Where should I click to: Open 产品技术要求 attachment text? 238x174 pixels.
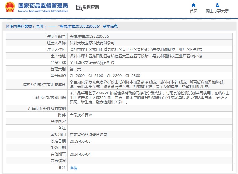click(81, 115)
